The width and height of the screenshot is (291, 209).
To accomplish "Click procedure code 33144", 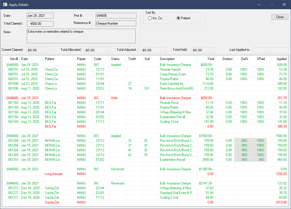I will click(x=100, y=84).
